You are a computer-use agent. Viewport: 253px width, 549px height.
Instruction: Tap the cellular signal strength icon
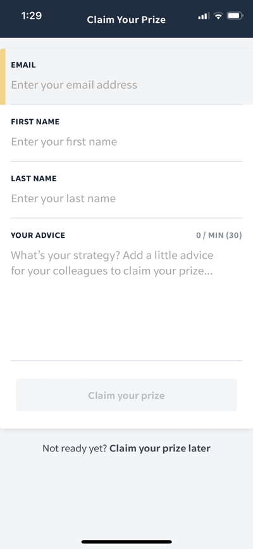point(204,16)
